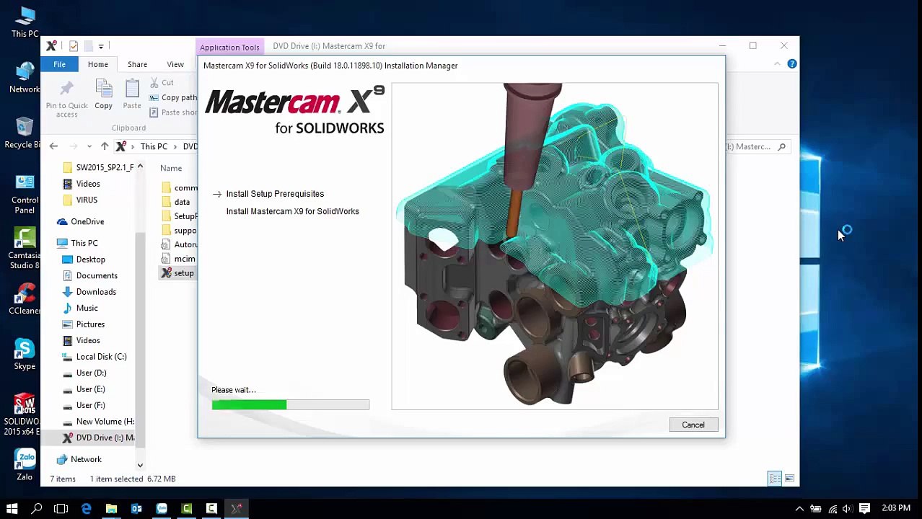Screen dimensions: 922x519
Task: Open New Volume (H:) in navigation pane
Action: pyautogui.click(x=98, y=422)
